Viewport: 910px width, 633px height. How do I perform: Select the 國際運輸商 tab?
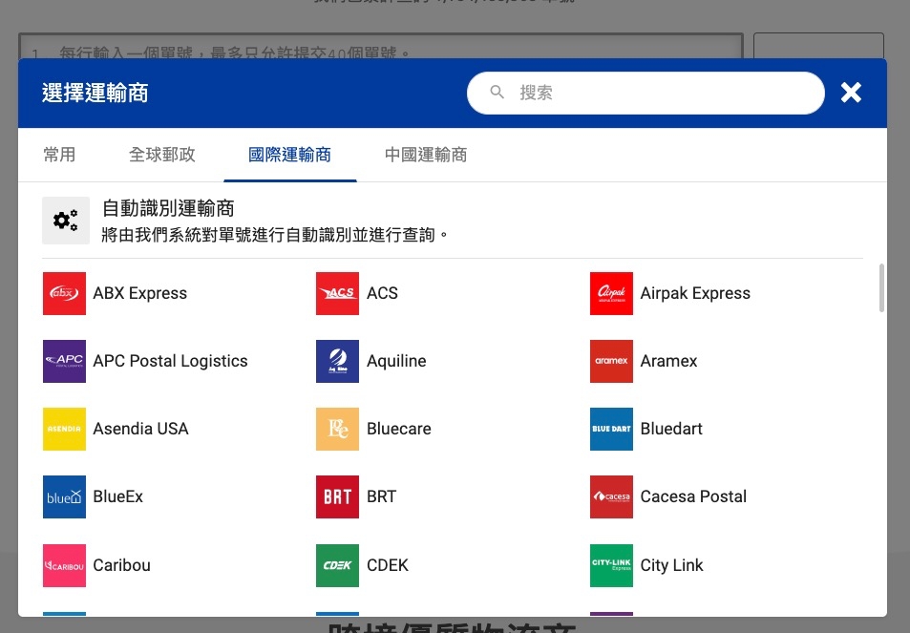289,155
